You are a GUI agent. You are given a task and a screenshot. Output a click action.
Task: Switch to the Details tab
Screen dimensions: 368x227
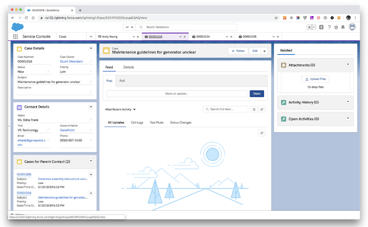click(129, 67)
